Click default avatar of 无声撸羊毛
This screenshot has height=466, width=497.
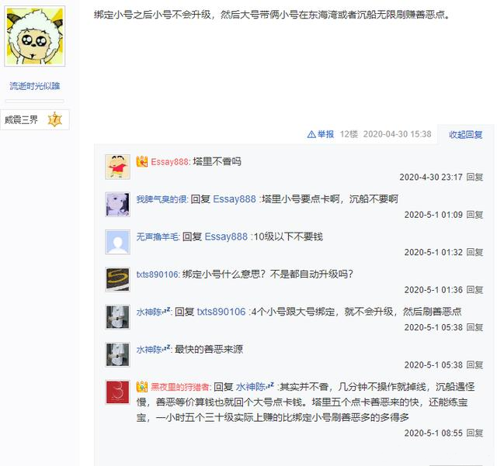[x=117, y=242]
